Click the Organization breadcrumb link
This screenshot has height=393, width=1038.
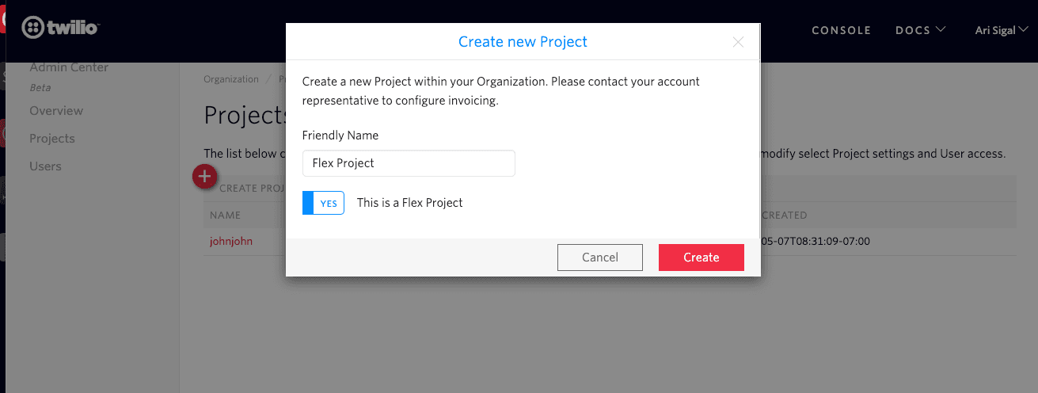[x=231, y=79]
